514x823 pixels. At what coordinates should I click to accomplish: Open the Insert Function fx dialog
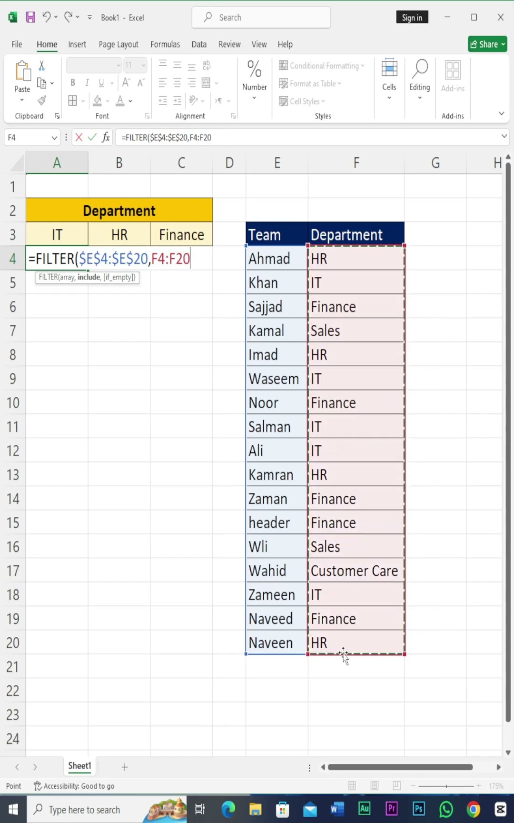tap(106, 138)
